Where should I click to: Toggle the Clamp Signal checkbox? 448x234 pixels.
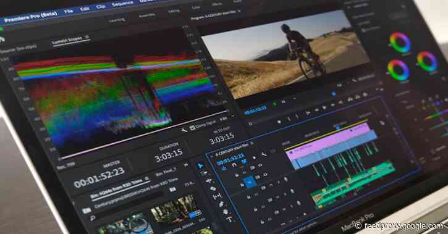(193, 128)
